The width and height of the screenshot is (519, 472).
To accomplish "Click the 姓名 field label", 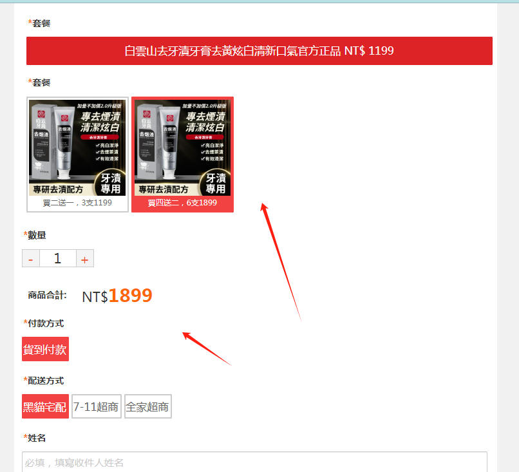I will (x=34, y=438).
